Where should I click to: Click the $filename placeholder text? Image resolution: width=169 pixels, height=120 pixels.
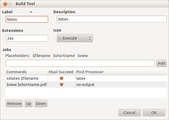(x=41, y=56)
